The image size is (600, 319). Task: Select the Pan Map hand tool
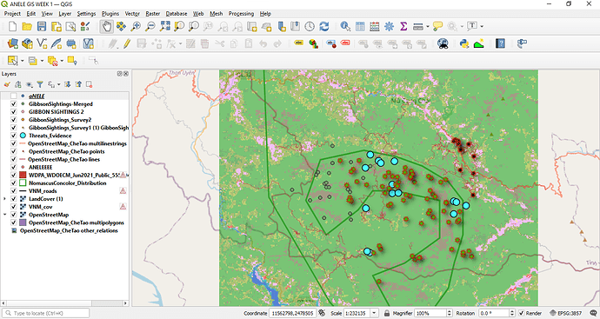106,26
